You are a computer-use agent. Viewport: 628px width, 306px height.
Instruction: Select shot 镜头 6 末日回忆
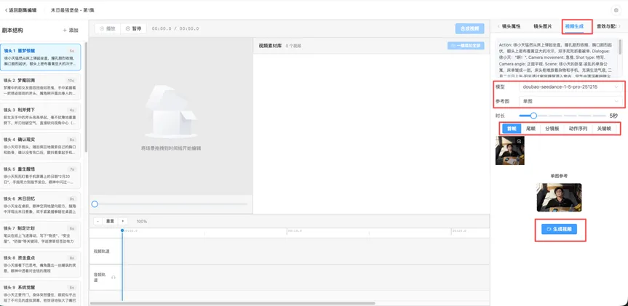tap(41, 205)
